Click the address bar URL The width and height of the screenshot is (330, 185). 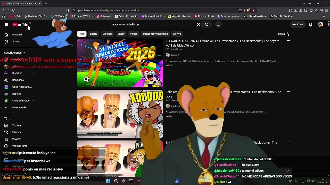[x=109, y=10]
